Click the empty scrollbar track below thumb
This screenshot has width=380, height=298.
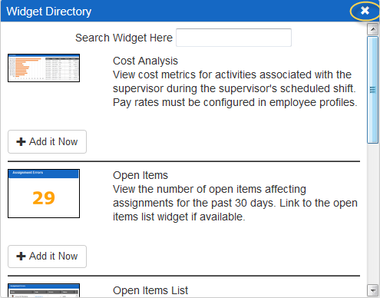click(x=373, y=214)
